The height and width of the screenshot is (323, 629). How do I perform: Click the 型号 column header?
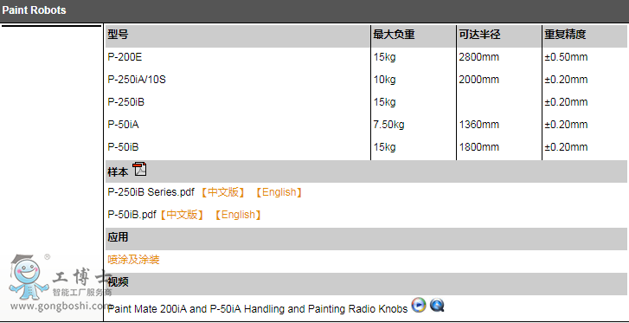[x=118, y=35]
